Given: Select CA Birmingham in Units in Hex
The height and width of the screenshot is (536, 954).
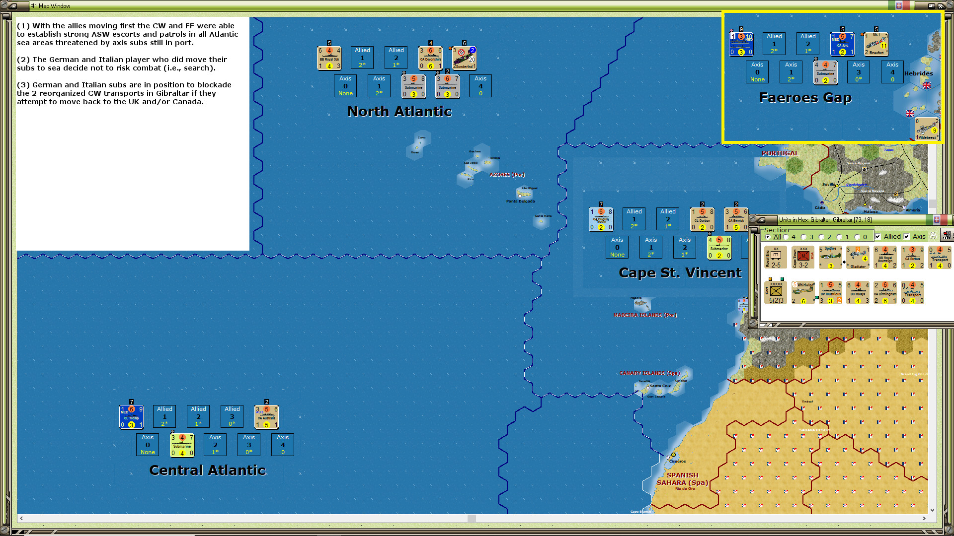Looking at the screenshot, I should click(x=885, y=292).
